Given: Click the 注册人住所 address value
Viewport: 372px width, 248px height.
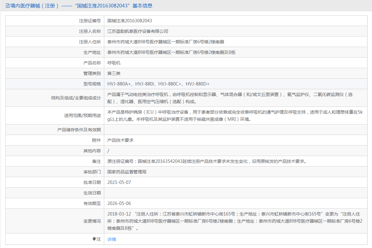Looking at the screenshot, I should click(x=166, y=42).
